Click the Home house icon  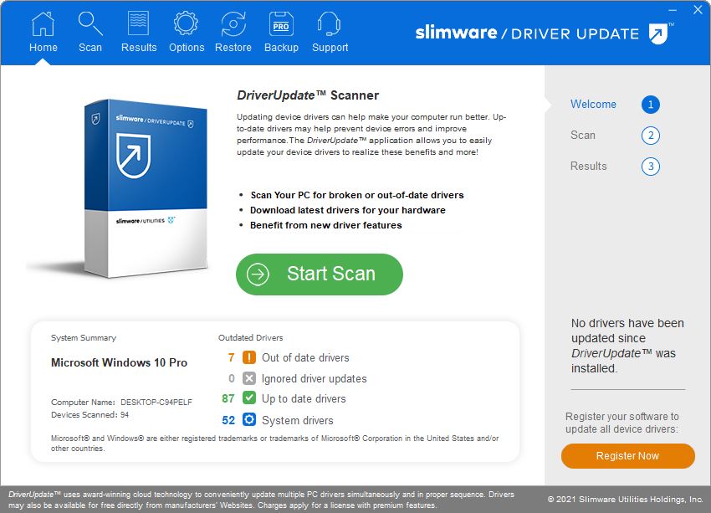(x=43, y=23)
